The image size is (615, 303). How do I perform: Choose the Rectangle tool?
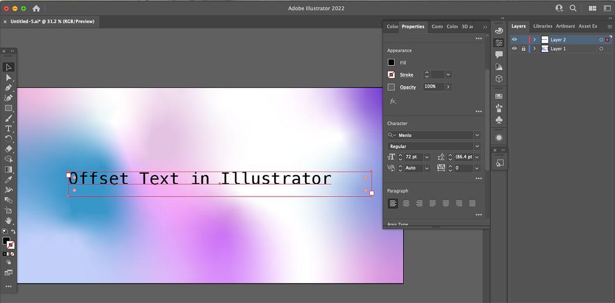pyautogui.click(x=9, y=108)
